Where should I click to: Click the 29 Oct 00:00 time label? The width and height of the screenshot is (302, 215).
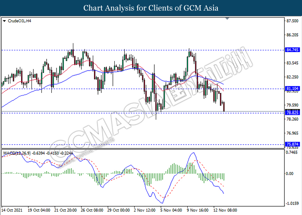[x=119, y=210]
